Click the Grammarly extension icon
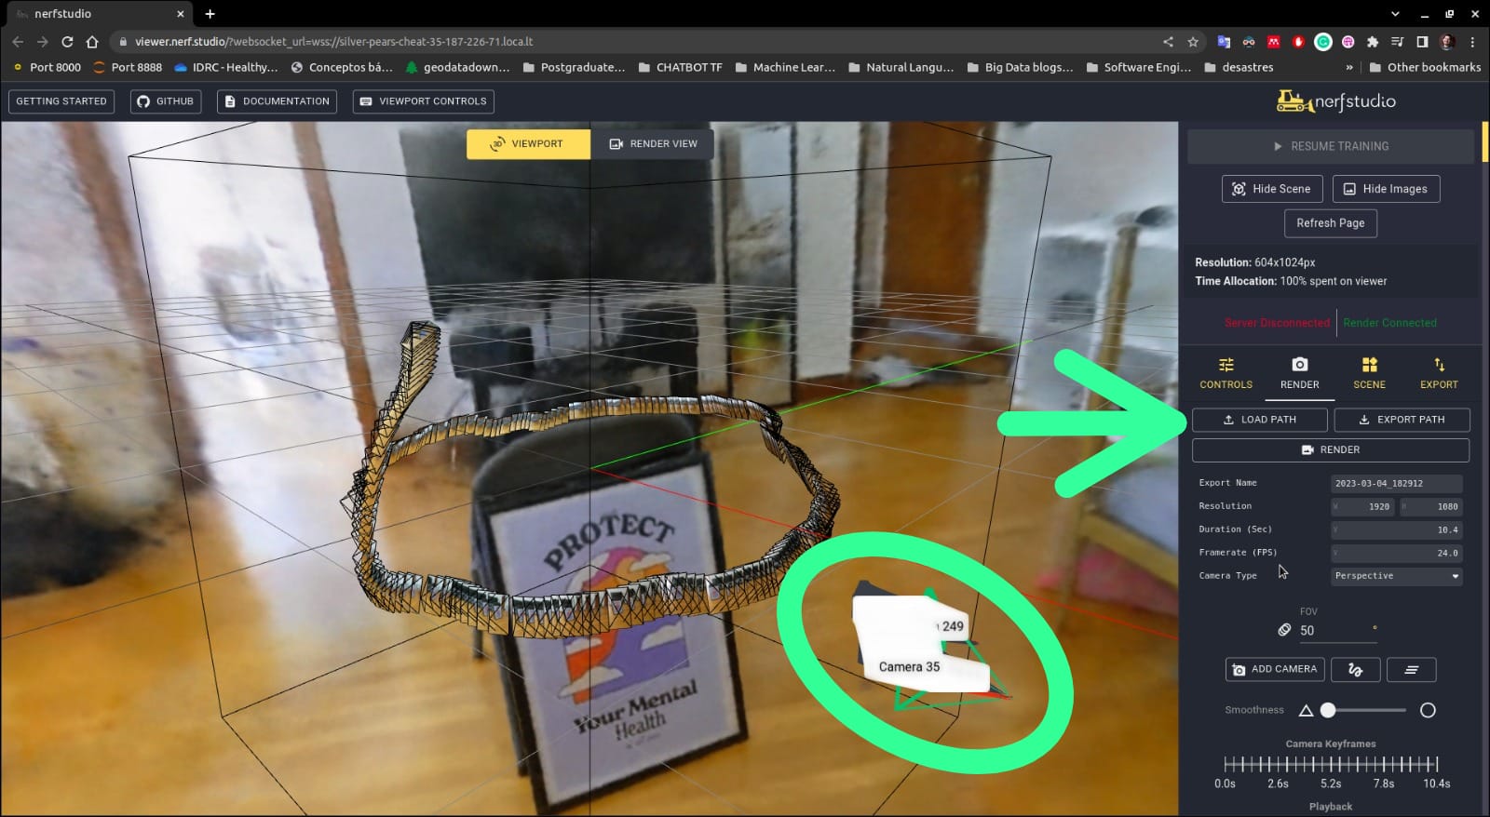The width and height of the screenshot is (1490, 817). (x=1322, y=42)
